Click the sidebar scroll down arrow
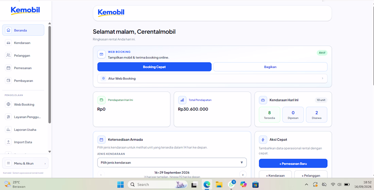Image resolution: width=374 pixels, height=190 pixels. tap(50, 152)
